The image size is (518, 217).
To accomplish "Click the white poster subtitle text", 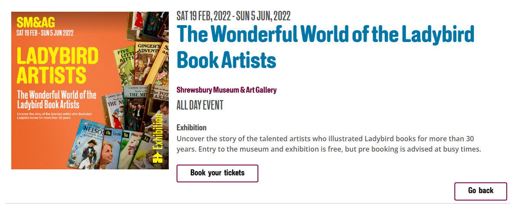I will (56, 100).
